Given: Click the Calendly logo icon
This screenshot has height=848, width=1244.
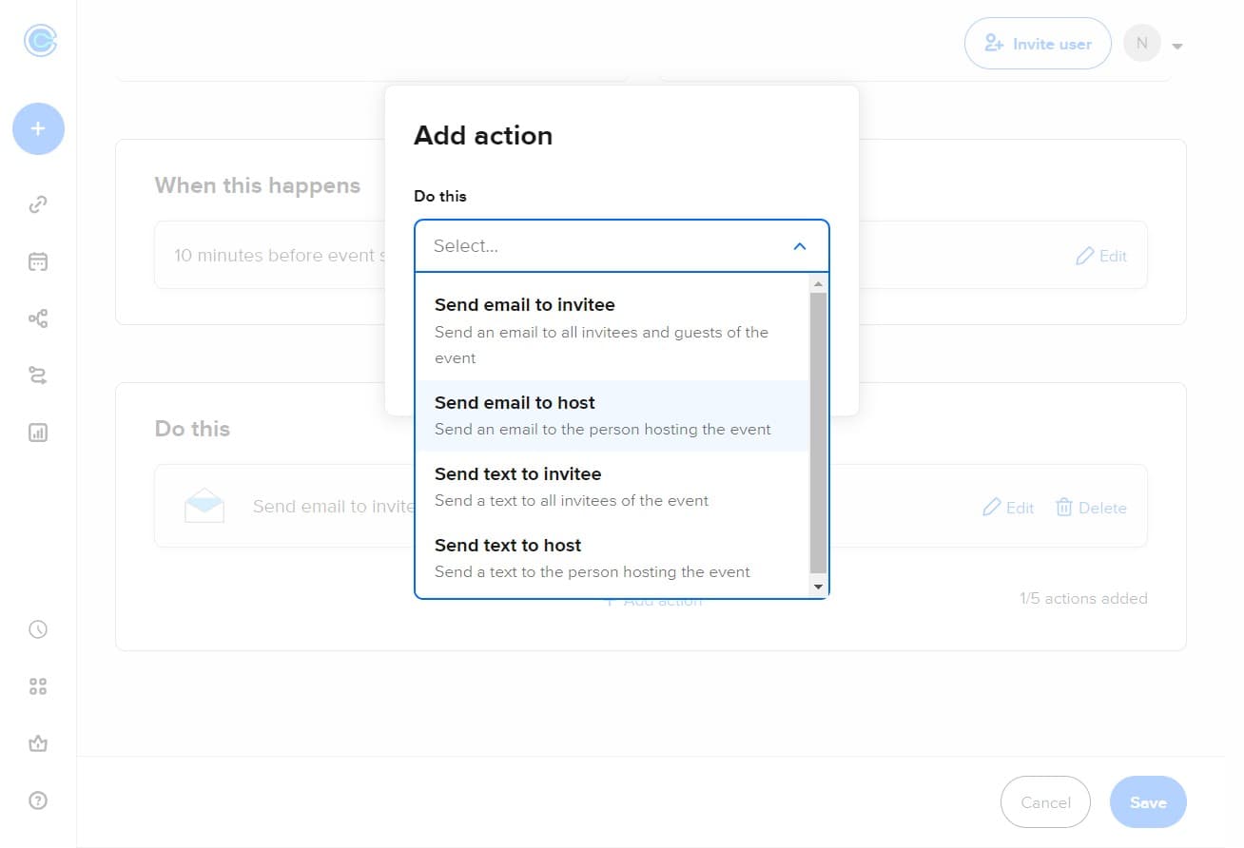Looking at the screenshot, I should [37, 40].
